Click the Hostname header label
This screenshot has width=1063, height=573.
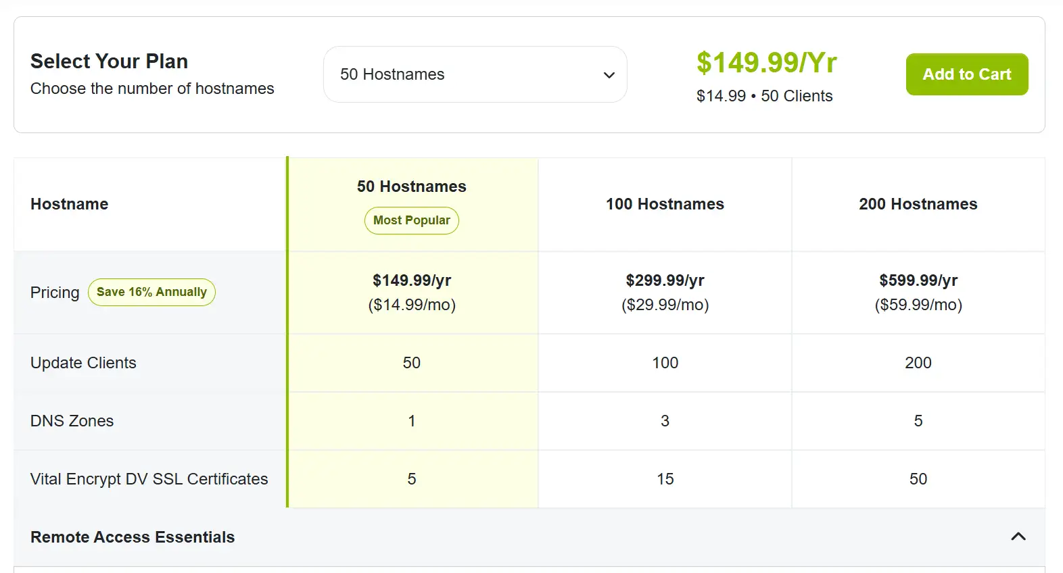coord(69,204)
